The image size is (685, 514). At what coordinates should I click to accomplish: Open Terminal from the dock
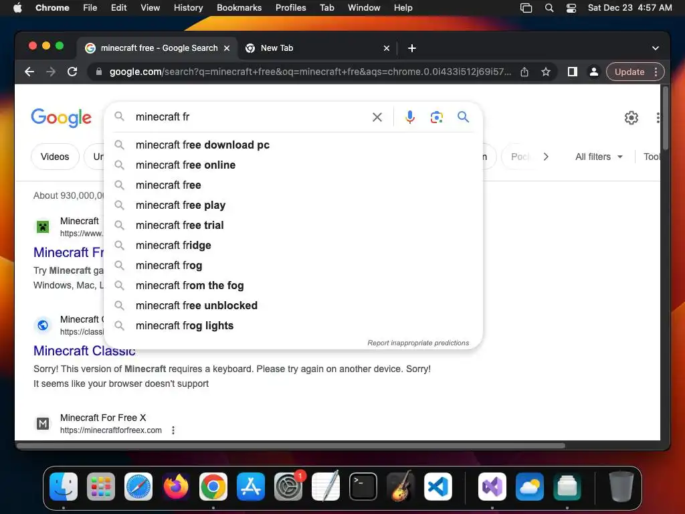363,487
